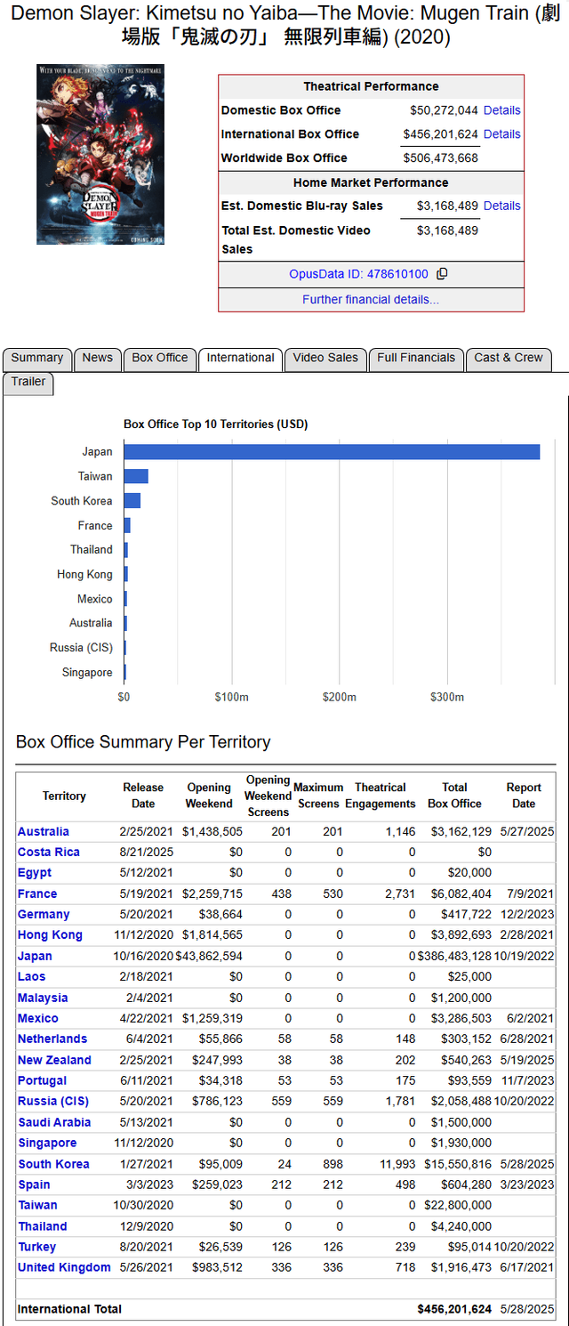This screenshot has height=1326, width=569.
Task: Go to the Full Financials tab
Action: pyautogui.click(x=416, y=358)
